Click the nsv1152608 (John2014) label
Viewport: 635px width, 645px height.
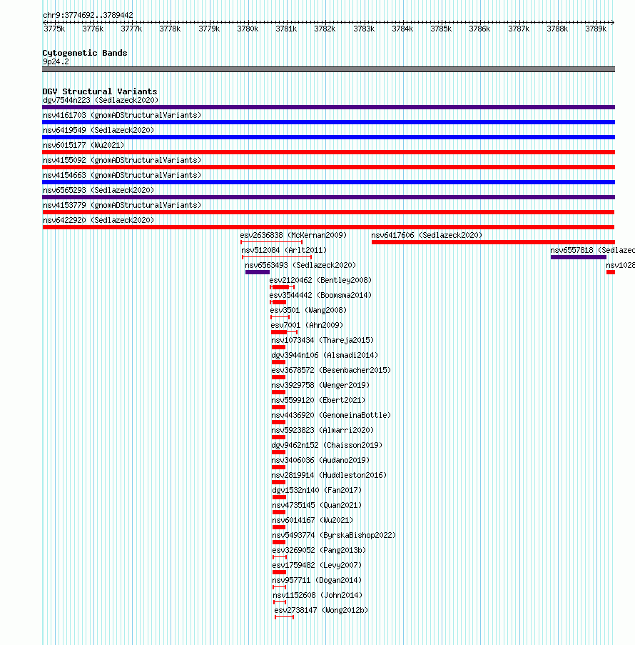click(317, 596)
